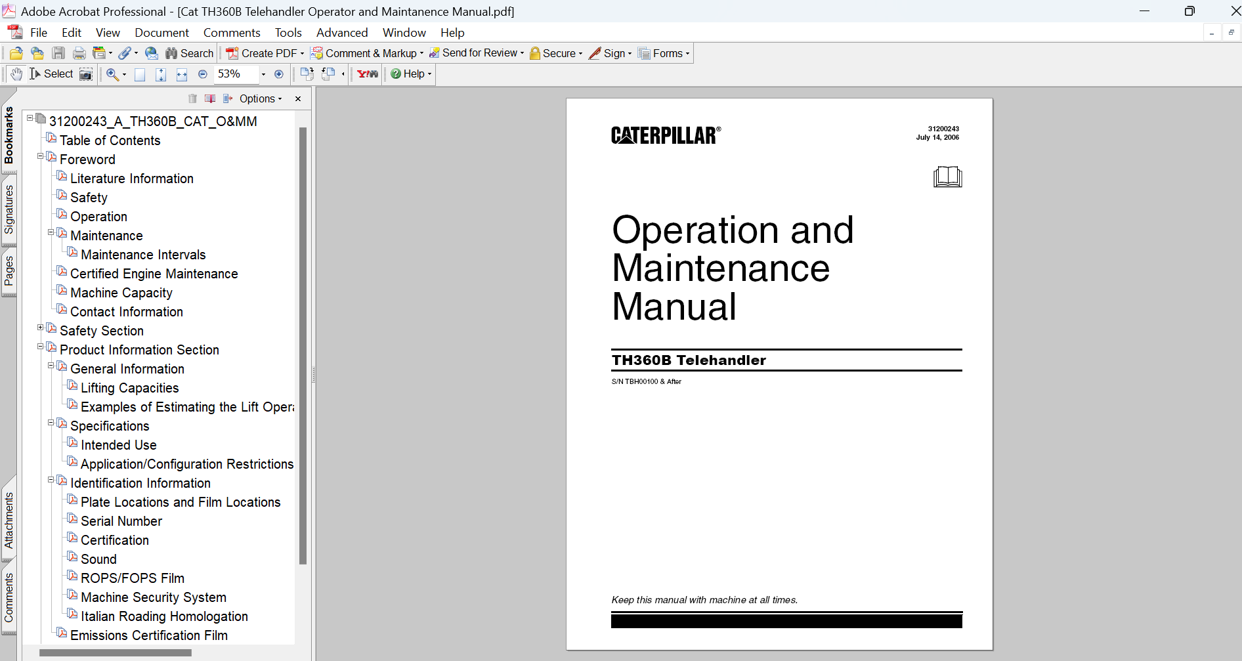
Task: Open the Serial Number bookmark
Action: (121, 521)
